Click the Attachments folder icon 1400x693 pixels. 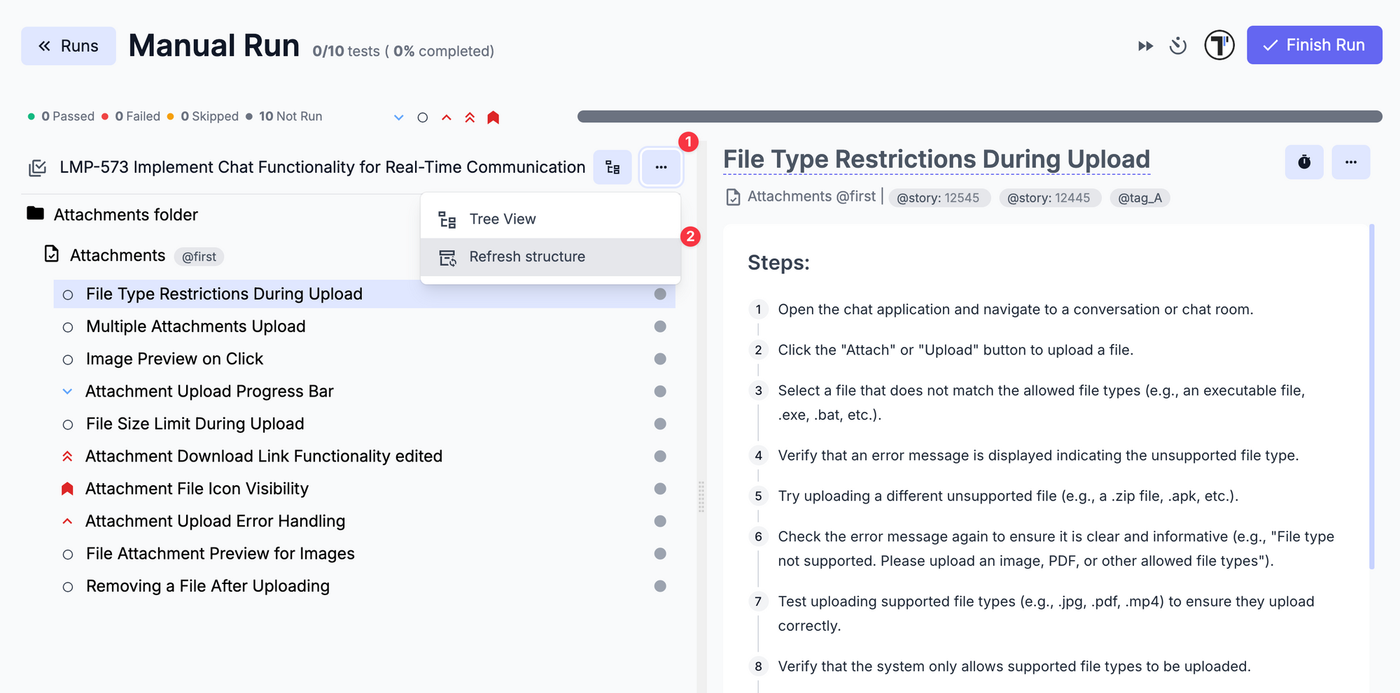[35, 213]
